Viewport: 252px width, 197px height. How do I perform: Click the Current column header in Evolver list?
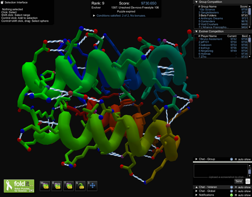pos(232,36)
